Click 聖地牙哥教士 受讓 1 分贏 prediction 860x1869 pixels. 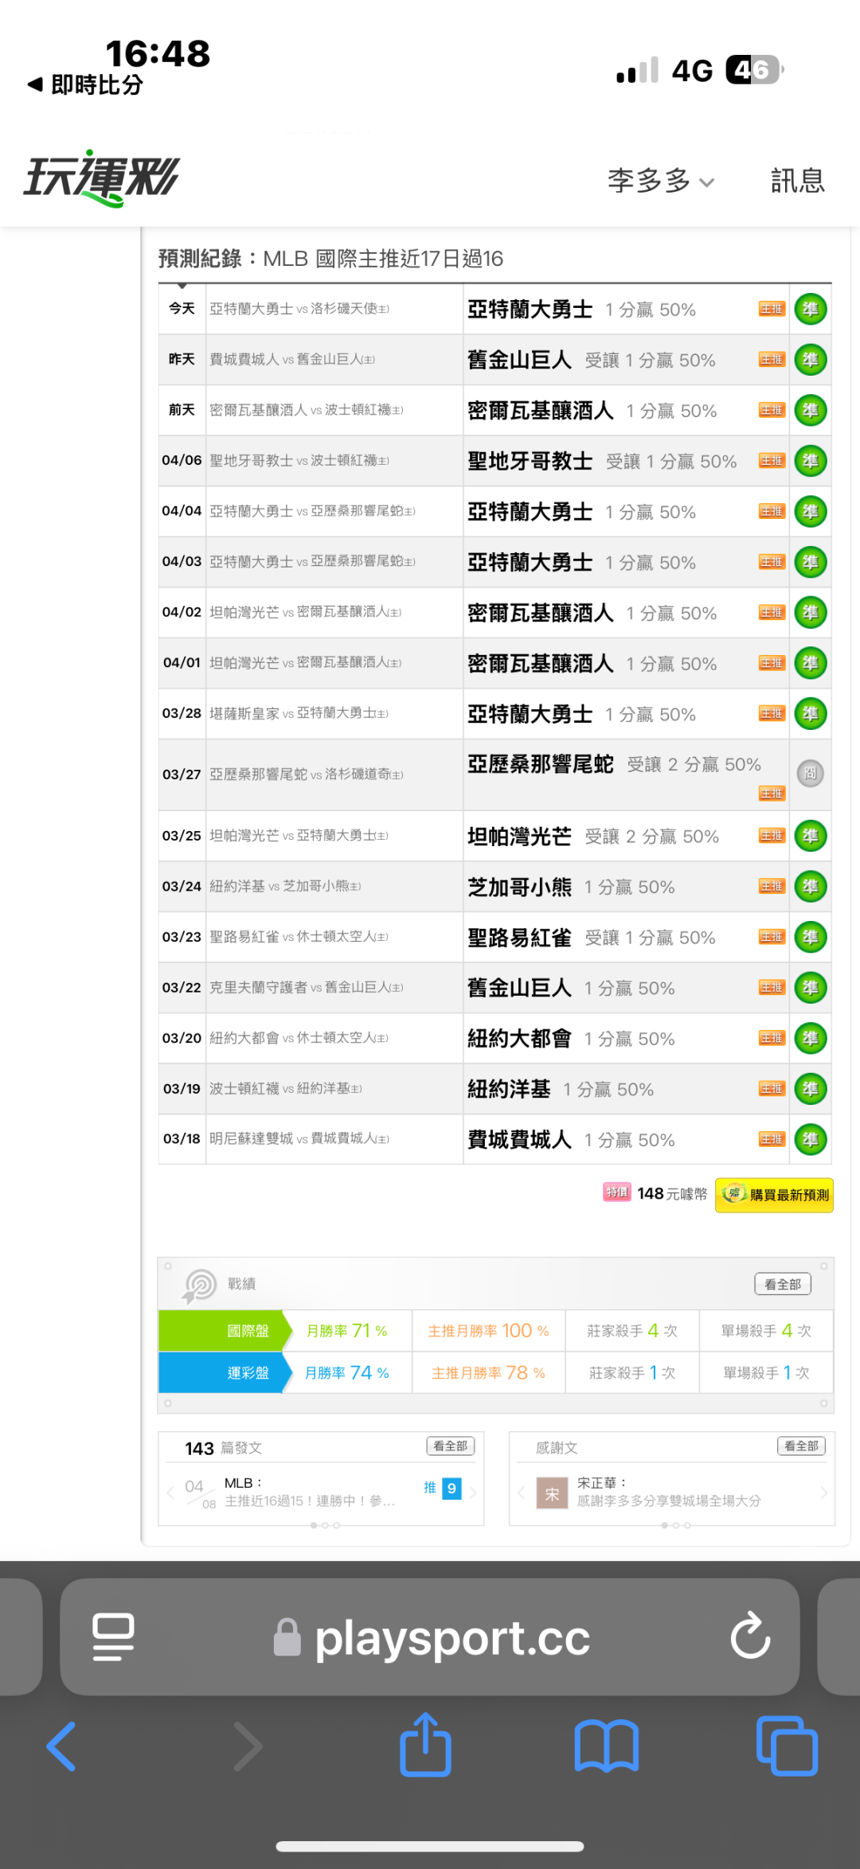tap(602, 461)
